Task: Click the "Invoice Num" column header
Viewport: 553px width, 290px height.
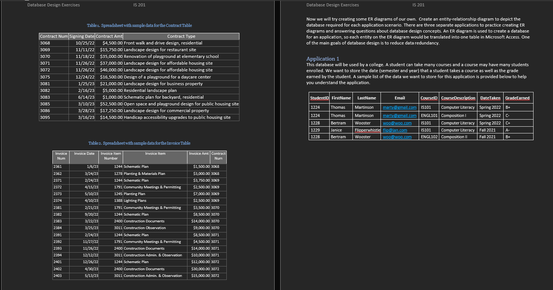Action: 61,157
